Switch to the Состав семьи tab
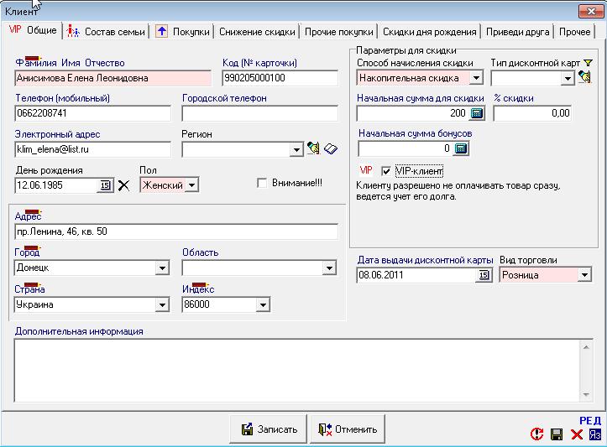Screen dimensions: 607x447 click(107, 32)
